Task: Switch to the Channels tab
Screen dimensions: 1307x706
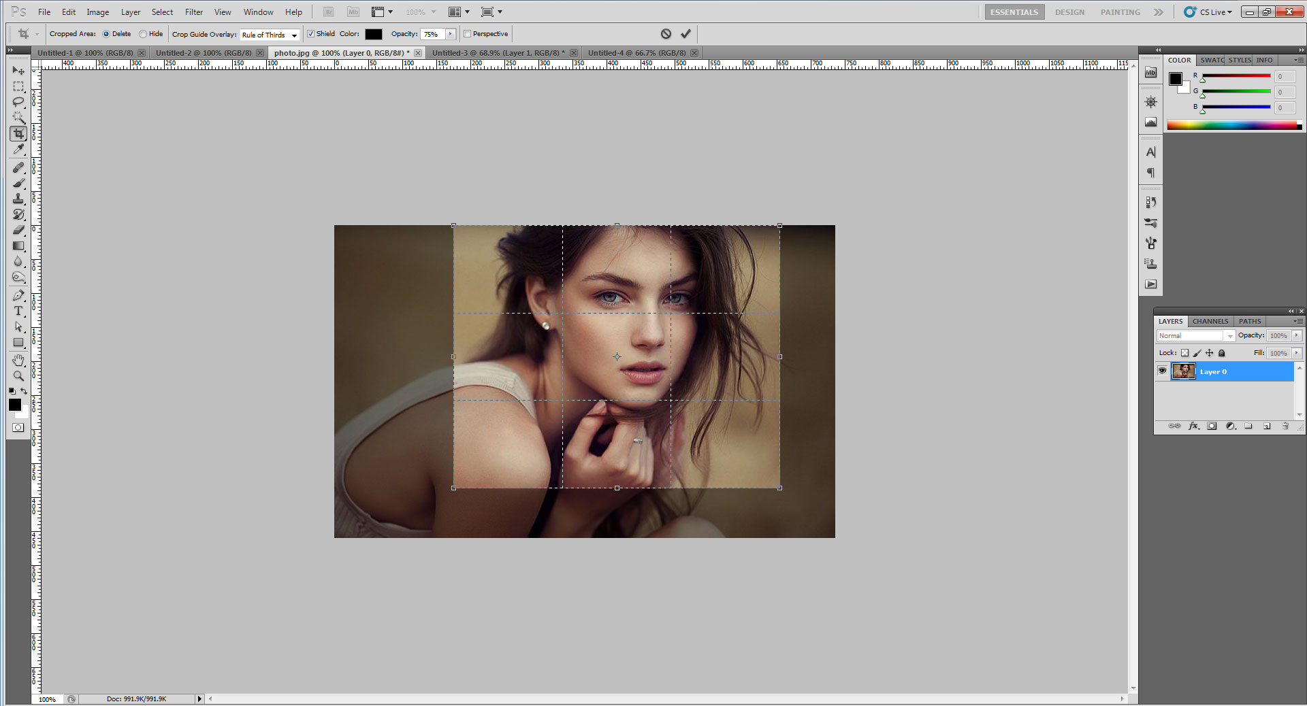Action: coord(1210,321)
